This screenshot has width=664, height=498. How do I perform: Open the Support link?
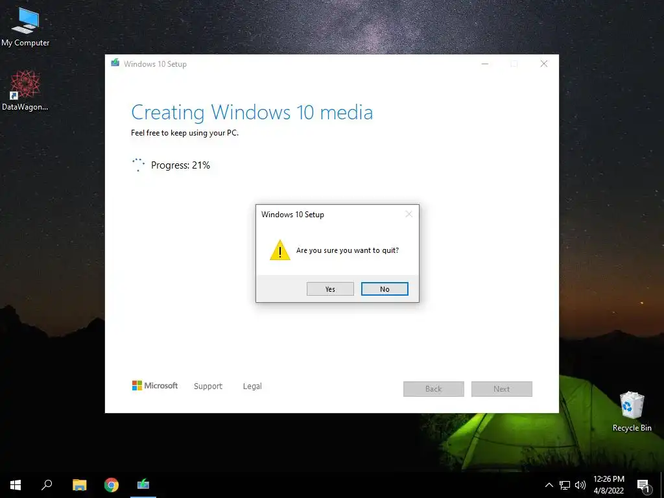pos(208,386)
